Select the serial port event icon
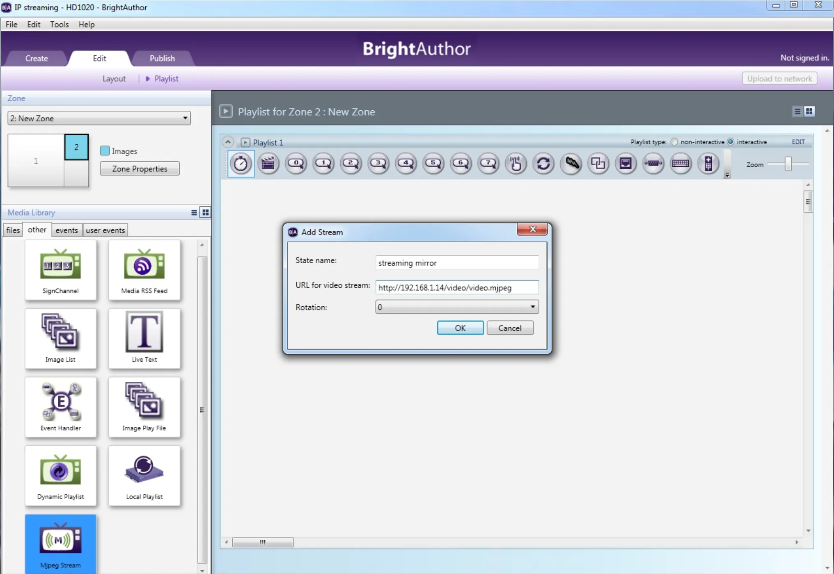 click(x=653, y=164)
